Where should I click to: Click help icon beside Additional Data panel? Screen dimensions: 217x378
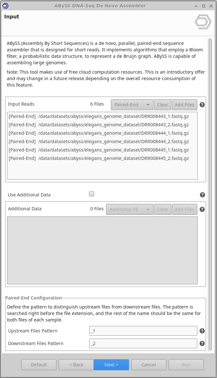click(202, 209)
